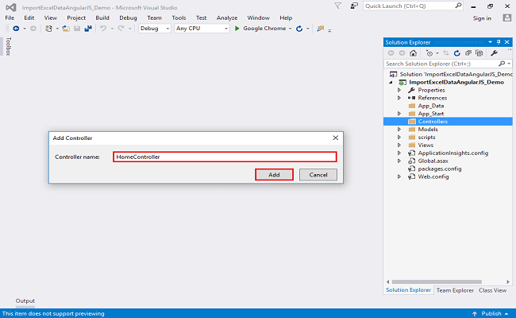Expand the Models folder
Screen dimensions: 516x318
coord(399,130)
